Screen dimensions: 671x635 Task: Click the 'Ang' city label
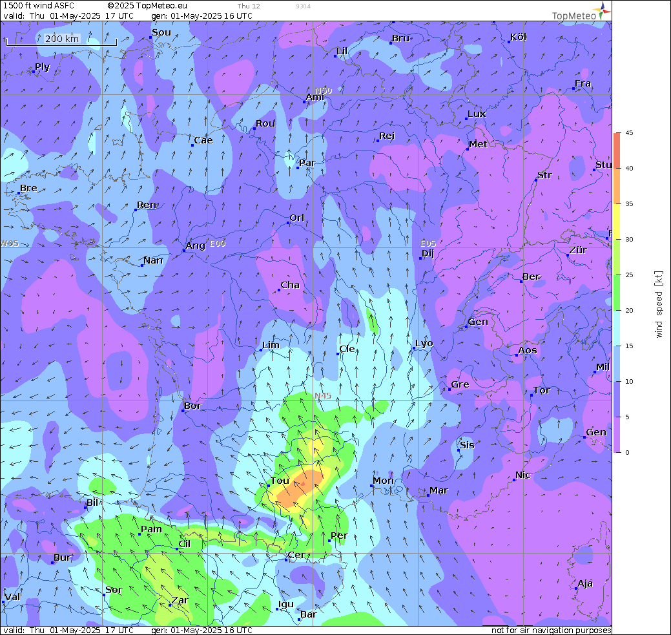click(x=195, y=246)
